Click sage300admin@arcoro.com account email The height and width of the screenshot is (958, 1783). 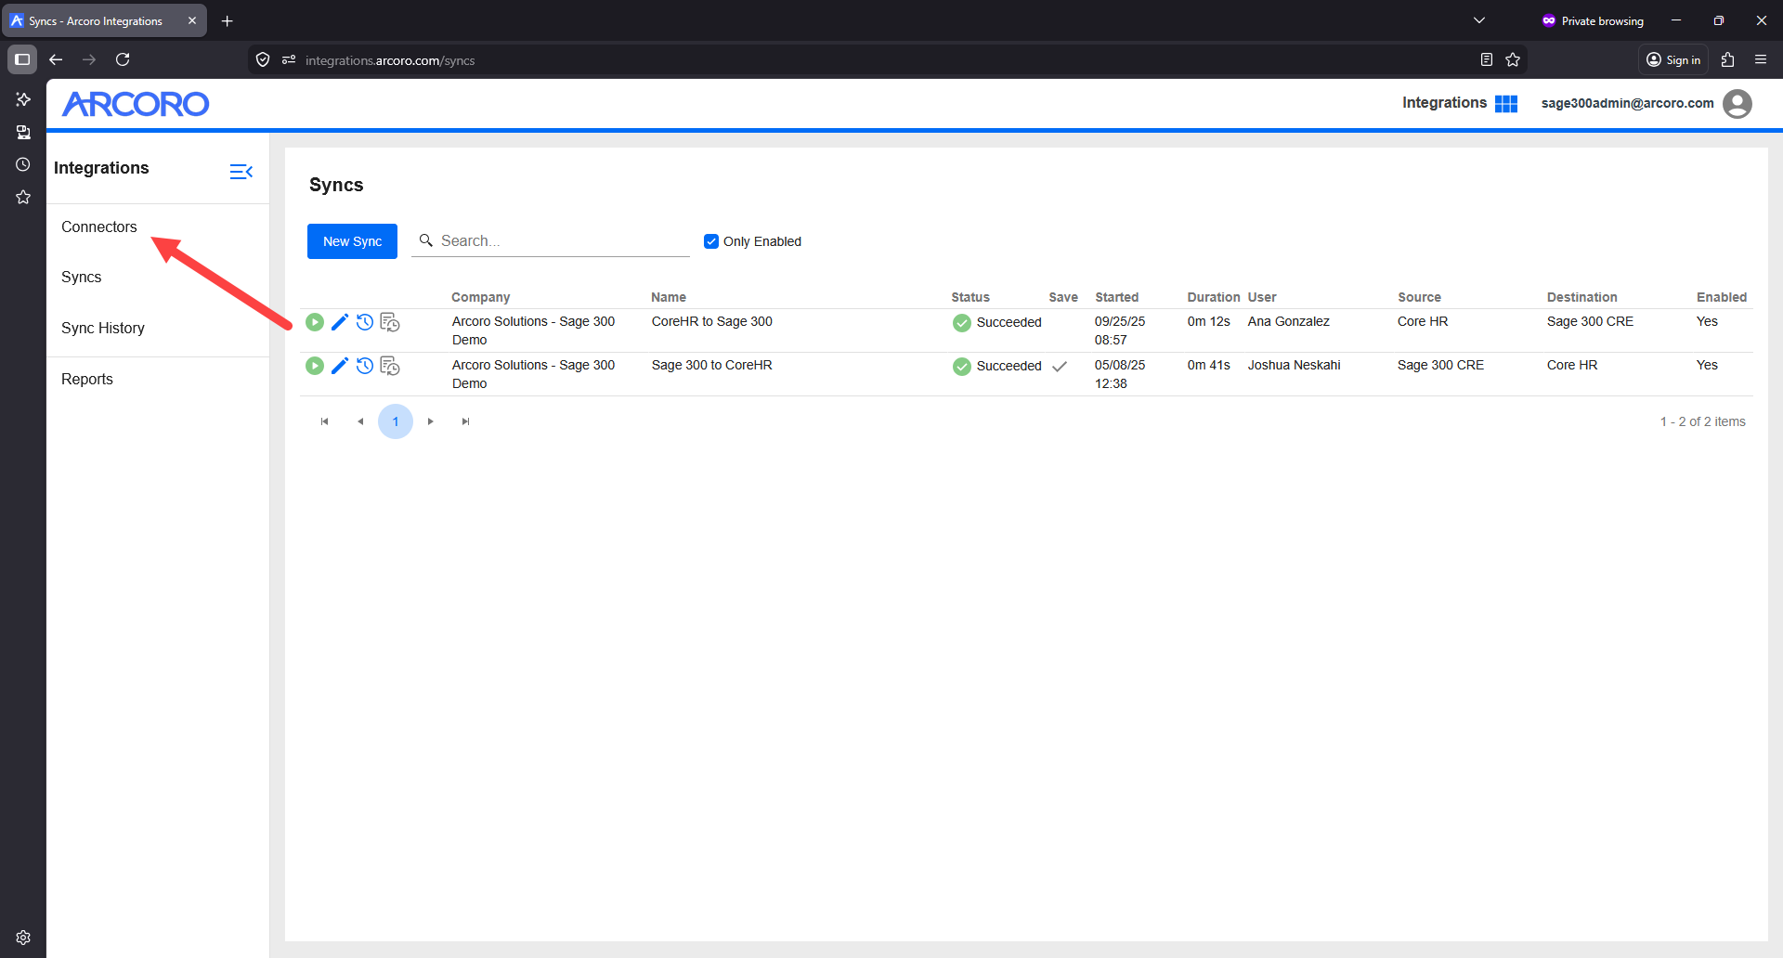[1627, 103]
